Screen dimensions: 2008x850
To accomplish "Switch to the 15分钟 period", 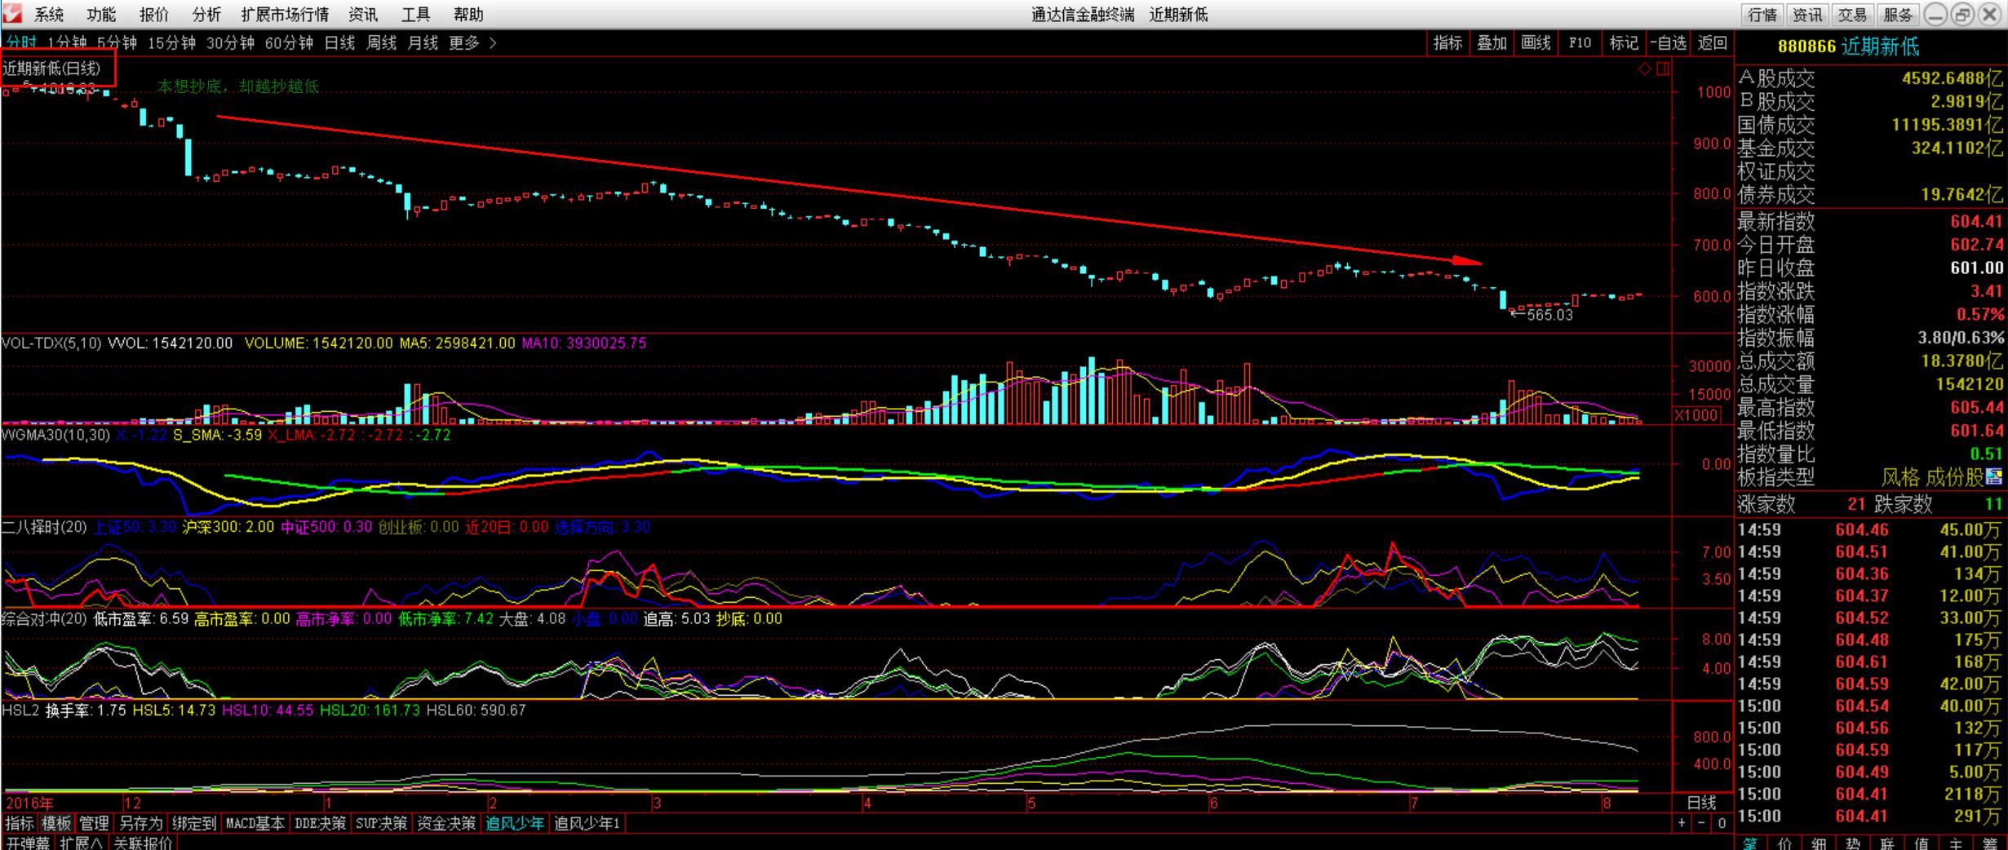I will pos(171,43).
